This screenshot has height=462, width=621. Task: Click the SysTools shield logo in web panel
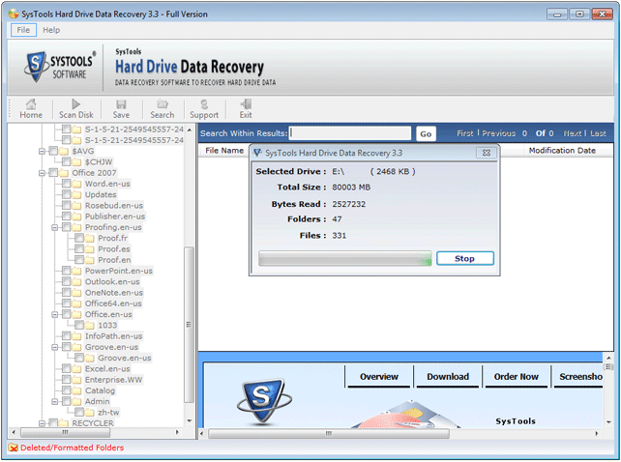[x=263, y=401]
